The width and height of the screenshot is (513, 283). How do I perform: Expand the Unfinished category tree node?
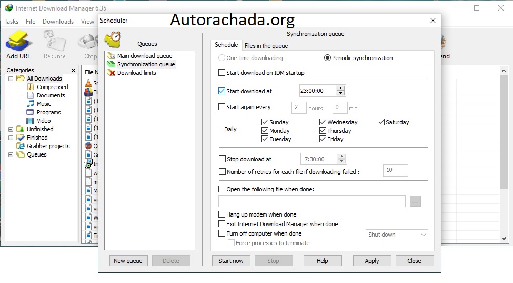[x=11, y=129]
